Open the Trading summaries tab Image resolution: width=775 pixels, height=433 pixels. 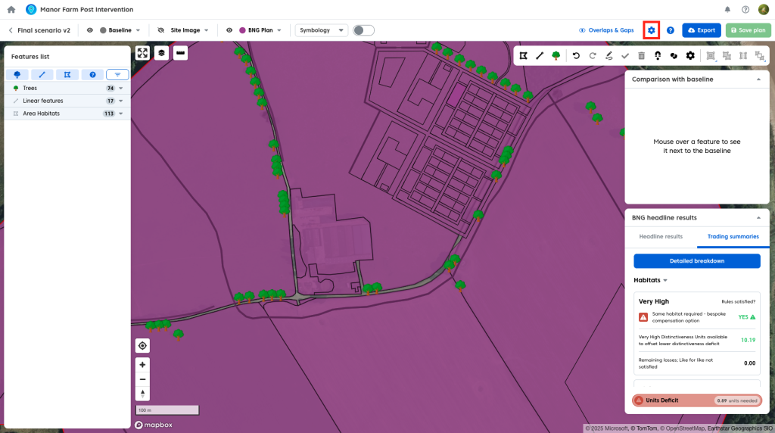click(x=733, y=237)
